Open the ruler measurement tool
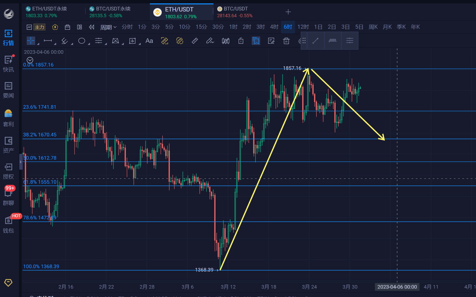Screen dimensions: 476x297 tap(195, 41)
